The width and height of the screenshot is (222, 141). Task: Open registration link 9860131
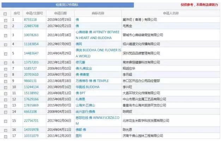coord(30,81)
